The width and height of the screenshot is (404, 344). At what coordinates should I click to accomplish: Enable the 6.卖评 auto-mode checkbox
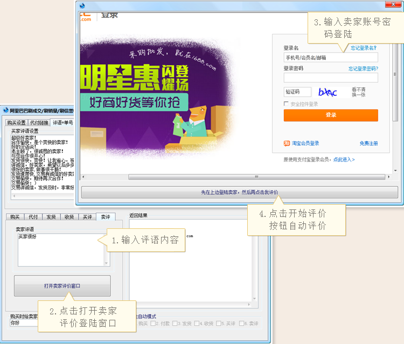point(242,323)
